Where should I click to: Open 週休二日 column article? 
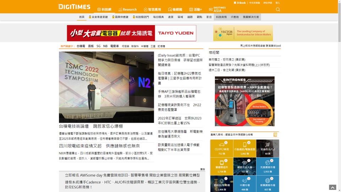[x=227, y=70]
